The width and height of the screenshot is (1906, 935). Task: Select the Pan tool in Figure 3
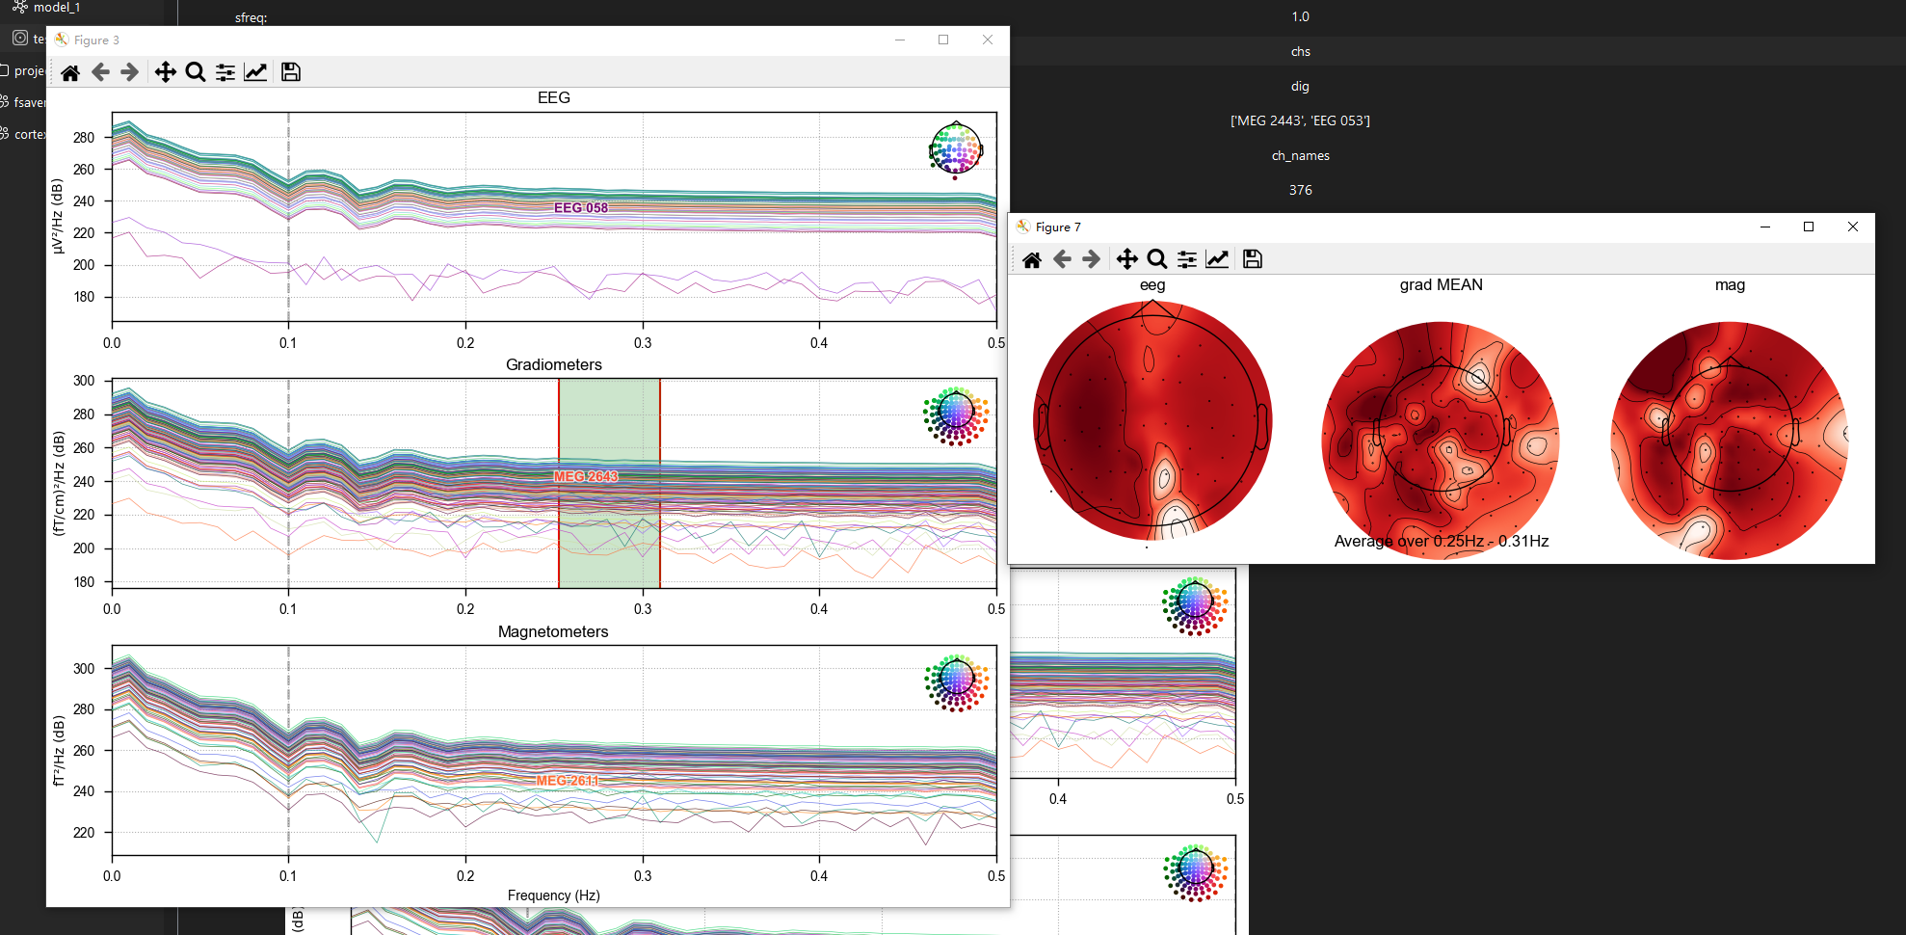click(x=166, y=72)
